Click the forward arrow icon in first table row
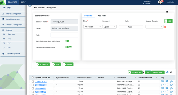 pyautogui.click(x=167, y=81)
